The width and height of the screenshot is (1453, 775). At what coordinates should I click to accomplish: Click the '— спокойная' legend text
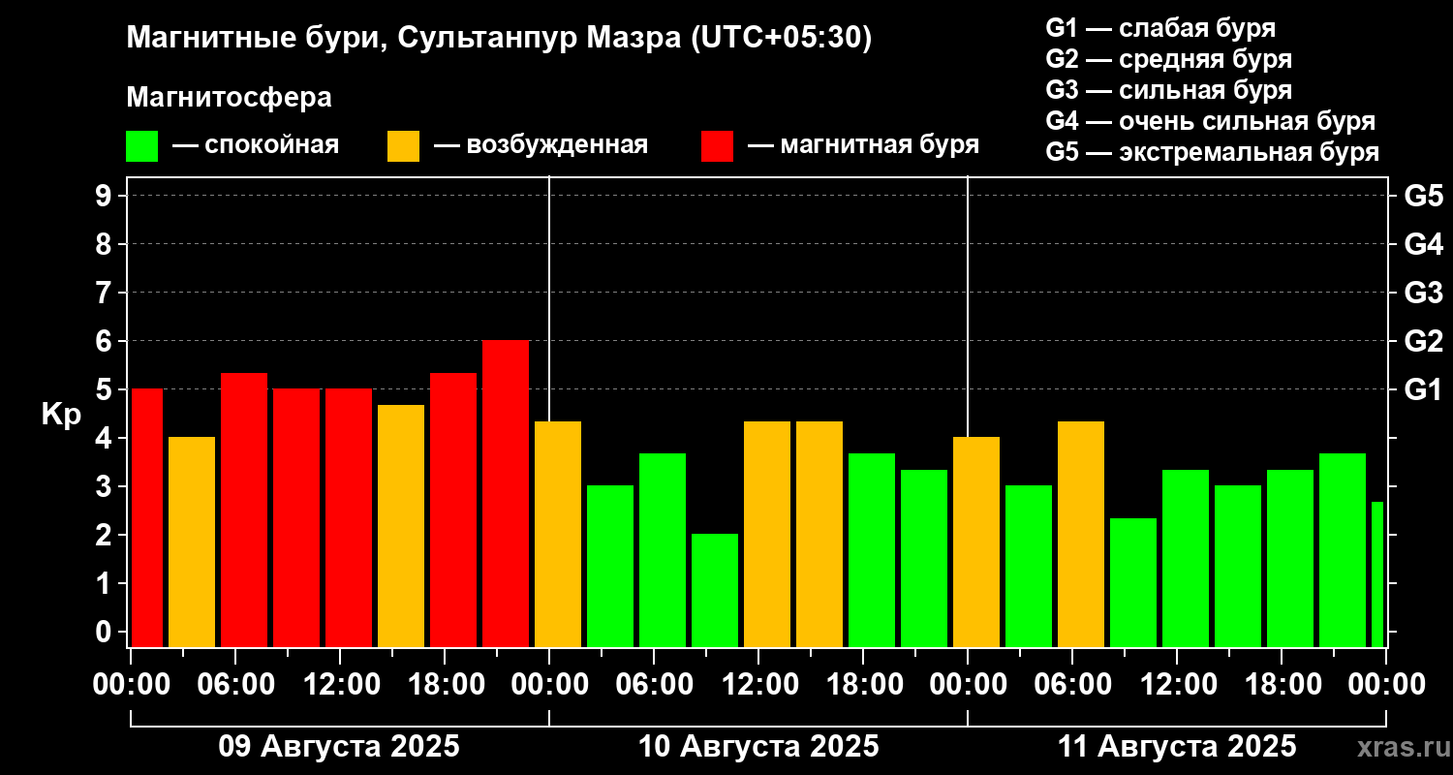point(255,146)
